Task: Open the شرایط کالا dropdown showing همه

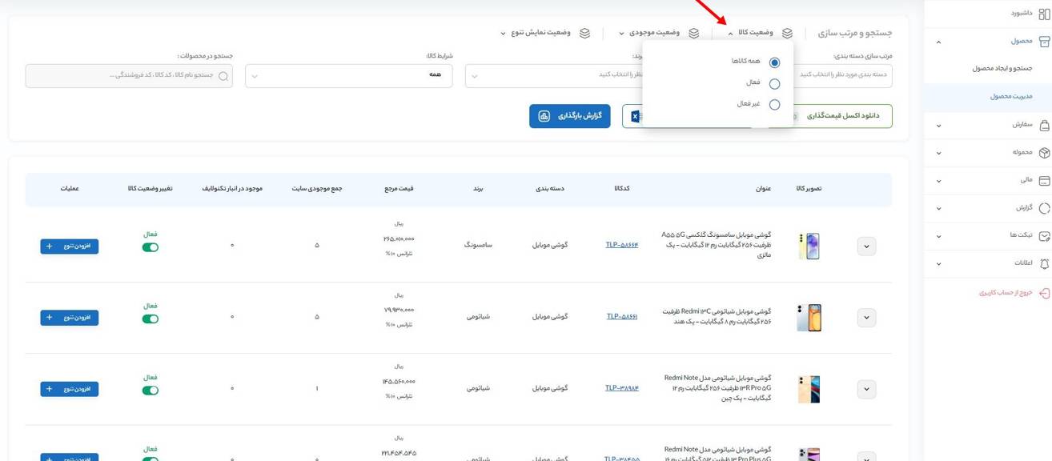Action: [x=348, y=75]
